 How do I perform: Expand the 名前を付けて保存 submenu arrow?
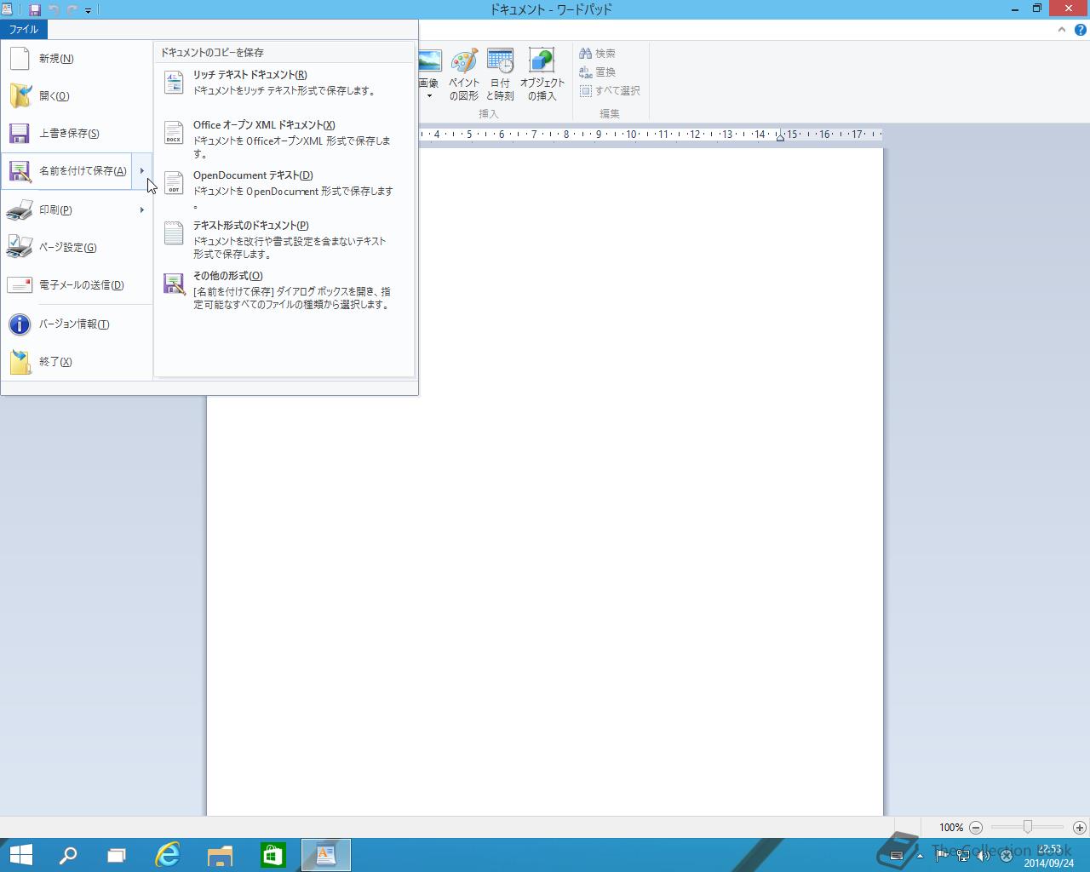click(142, 171)
